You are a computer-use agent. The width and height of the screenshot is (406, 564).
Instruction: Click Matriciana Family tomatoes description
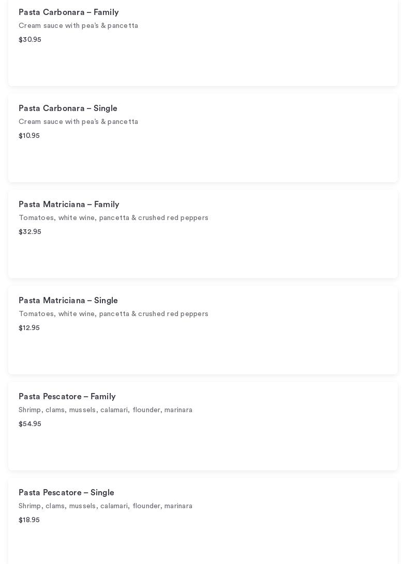(113, 218)
